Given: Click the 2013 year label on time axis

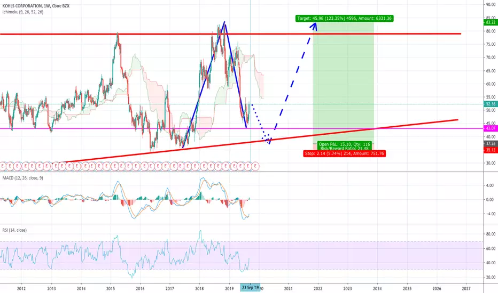Looking at the screenshot, I should coord(51,289).
